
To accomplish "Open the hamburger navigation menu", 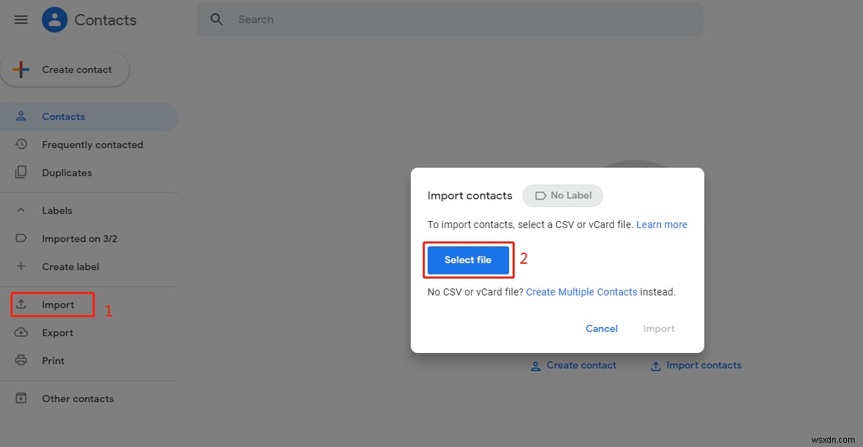I will [20, 20].
